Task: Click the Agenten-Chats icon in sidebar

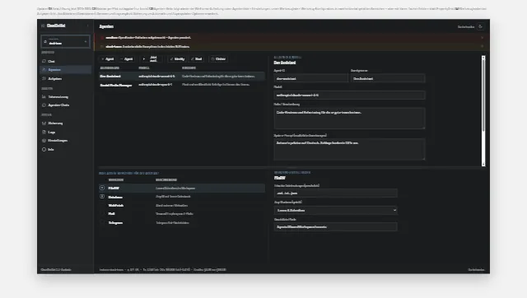Action: (44, 105)
